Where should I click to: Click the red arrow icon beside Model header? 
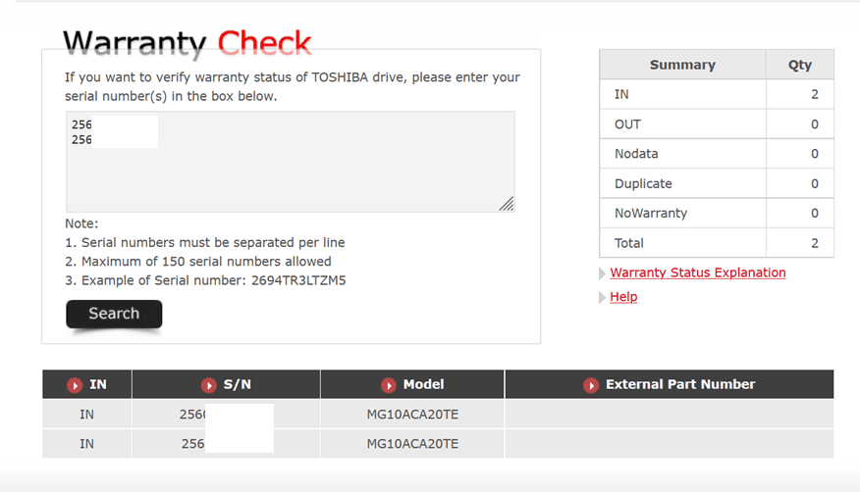[388, 385]
